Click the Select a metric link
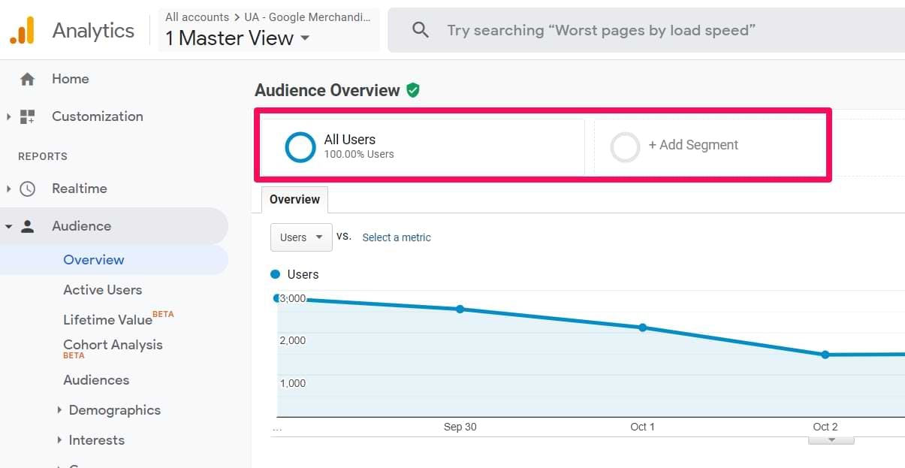This screenshot has width=905, height=468. click(x=397, y=237)
